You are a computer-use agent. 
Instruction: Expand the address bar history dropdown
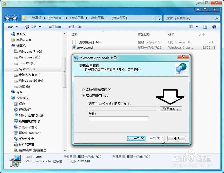point(153,18)
